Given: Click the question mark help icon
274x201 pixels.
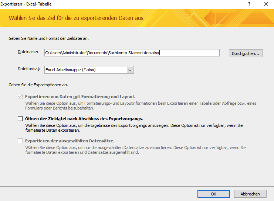Looking at the screenshot, I should point(249,4).
